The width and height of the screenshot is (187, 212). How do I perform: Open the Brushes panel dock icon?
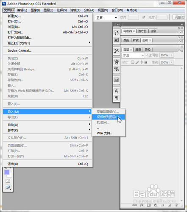[x=116, y=62]
